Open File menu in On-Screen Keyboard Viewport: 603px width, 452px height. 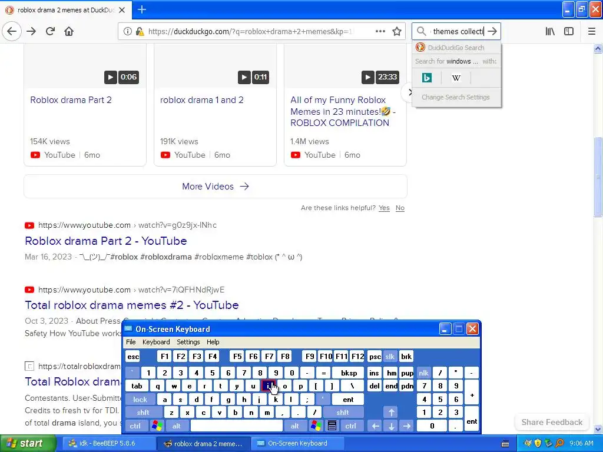pyautogui.click(x=131, y=342)
